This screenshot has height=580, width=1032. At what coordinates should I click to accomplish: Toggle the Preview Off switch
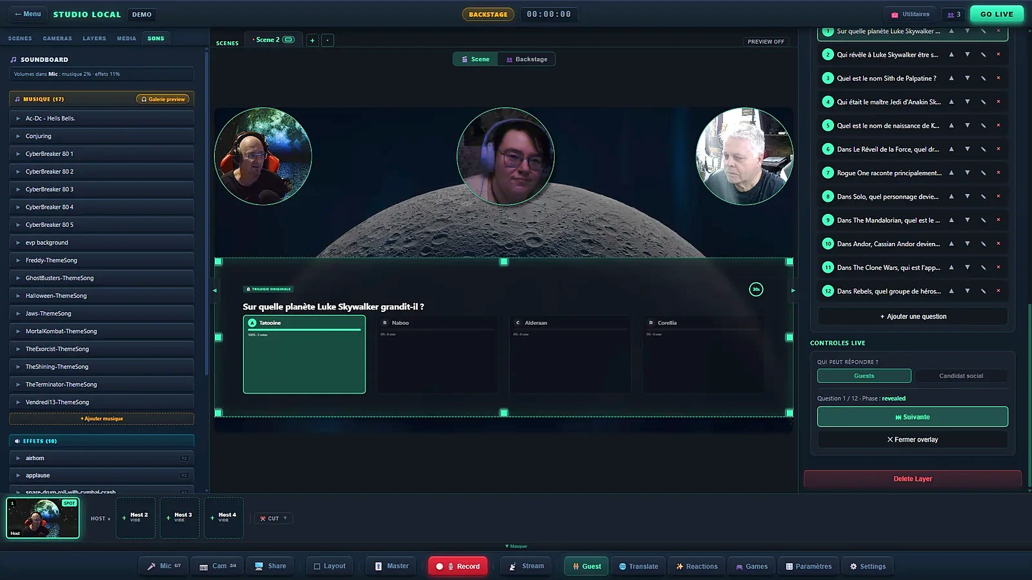(766, 41)
